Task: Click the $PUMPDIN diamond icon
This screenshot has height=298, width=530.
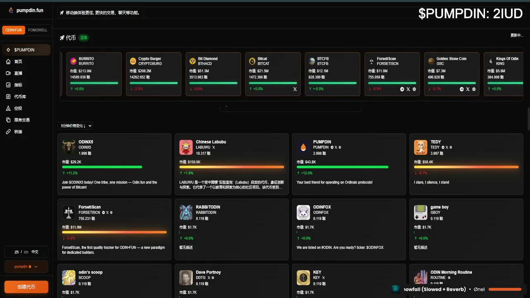Action: click(8, 50)
